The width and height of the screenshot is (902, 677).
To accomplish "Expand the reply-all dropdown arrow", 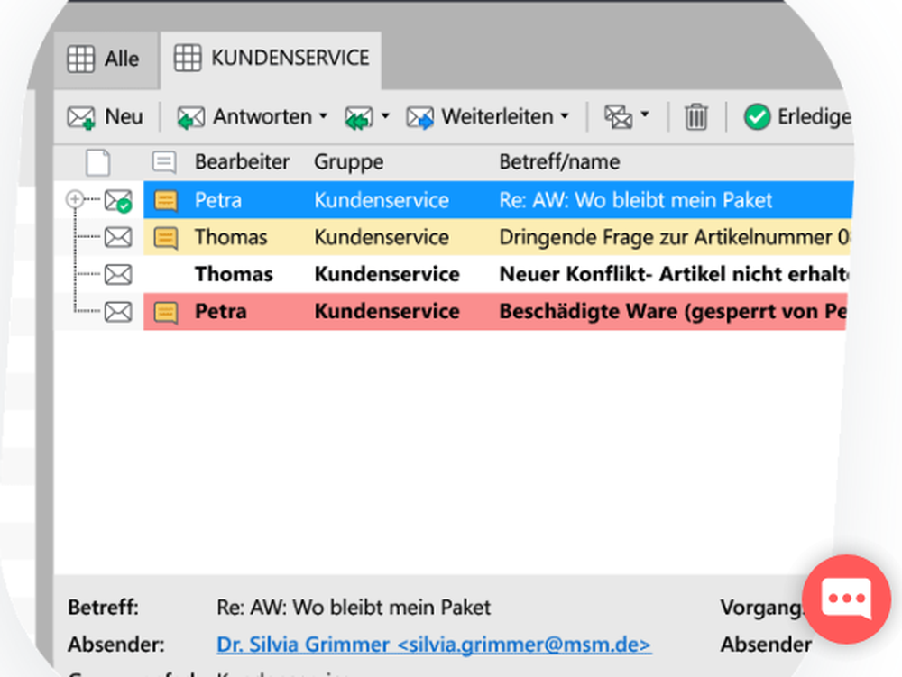I will [385, 116].
